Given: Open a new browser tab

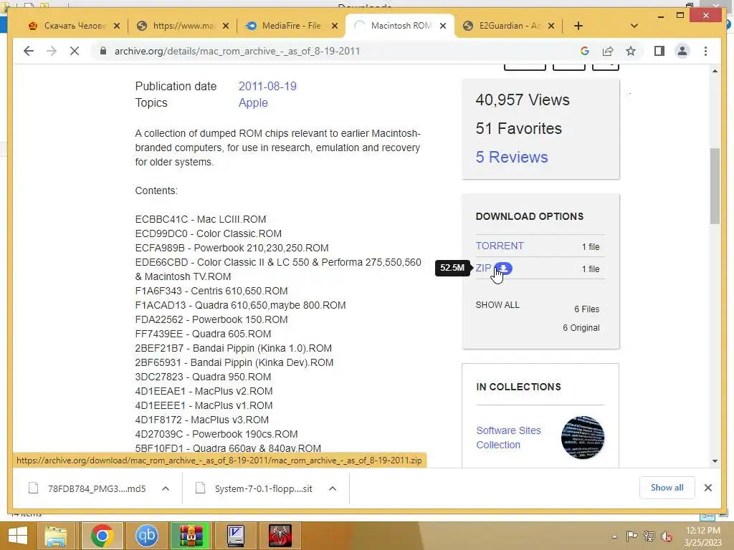Looking at the screenshot, I should pos(578,26).
